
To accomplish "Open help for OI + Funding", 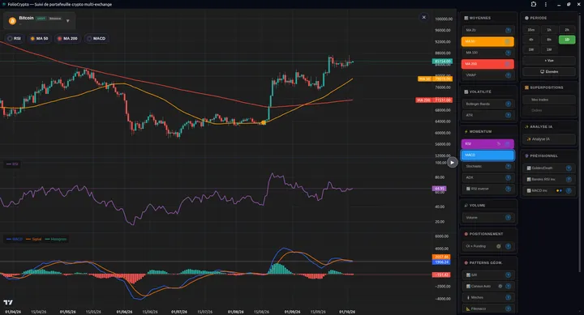I will [508, 246].
